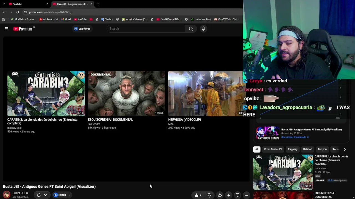Image resolution: width=355 pixels, height=199 pixels.
Task: Click the 198 VPH stat badge
Action: [x=320, y=180]
